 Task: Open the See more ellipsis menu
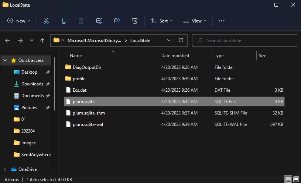tap(222, 21)
